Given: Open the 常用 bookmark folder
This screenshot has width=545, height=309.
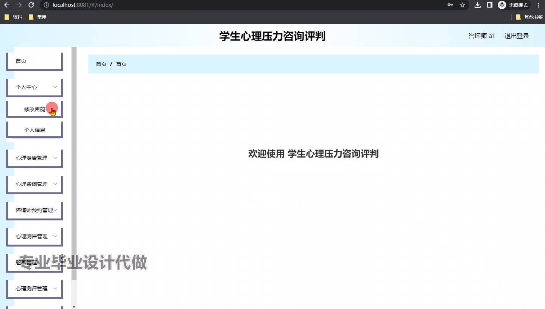Looking at the screenshot, I should point(37,17).
